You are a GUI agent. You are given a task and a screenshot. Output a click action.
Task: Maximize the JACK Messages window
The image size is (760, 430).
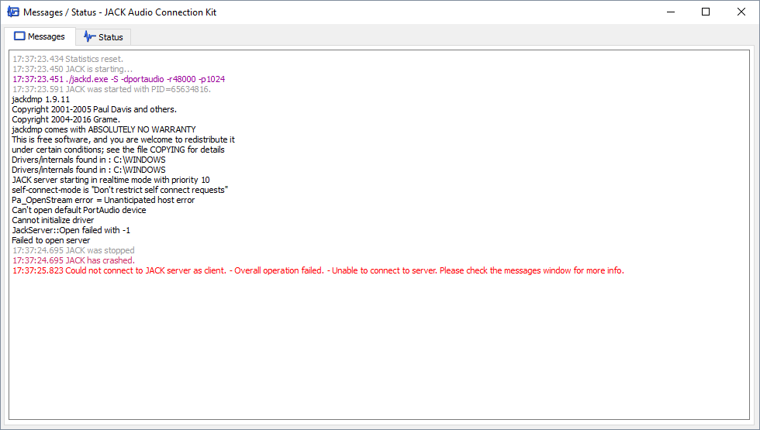[706, 12]
